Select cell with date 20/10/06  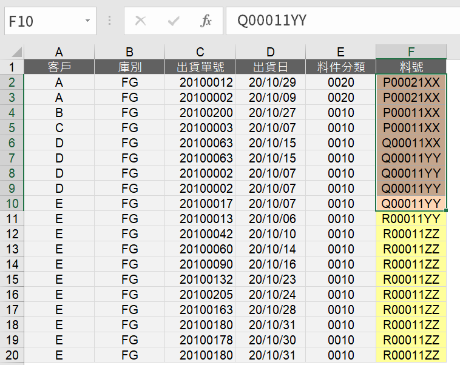tap(270, 219)
